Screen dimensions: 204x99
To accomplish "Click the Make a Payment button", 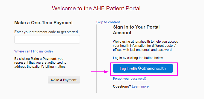I will tap(64, 80).
